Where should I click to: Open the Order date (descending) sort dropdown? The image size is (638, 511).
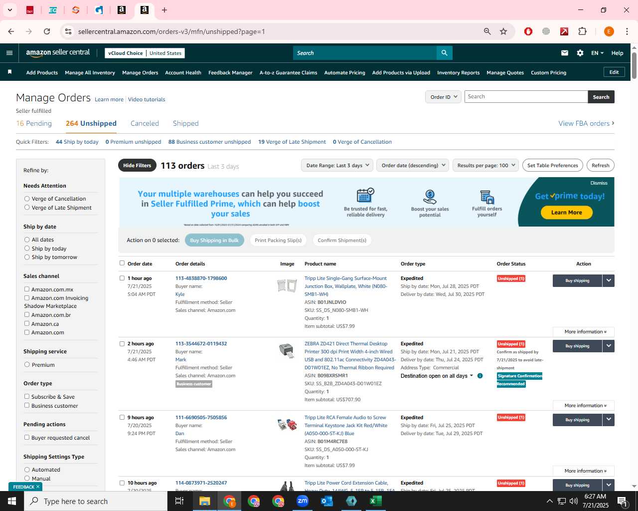pyautogui.click(x=413, y=165)
